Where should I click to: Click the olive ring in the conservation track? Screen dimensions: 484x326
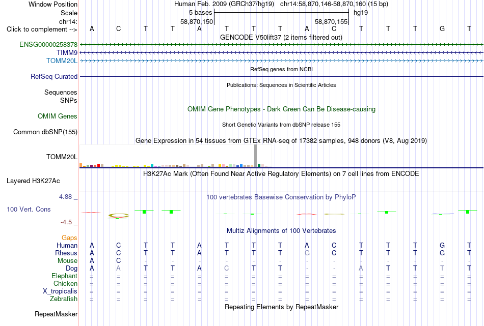[x=119, y=216]
